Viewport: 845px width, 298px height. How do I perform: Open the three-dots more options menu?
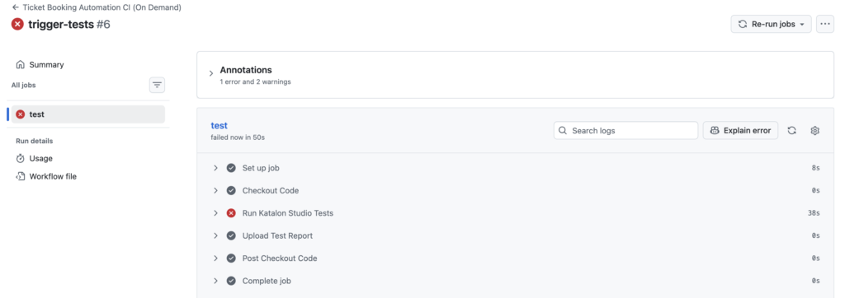[825, 24]
